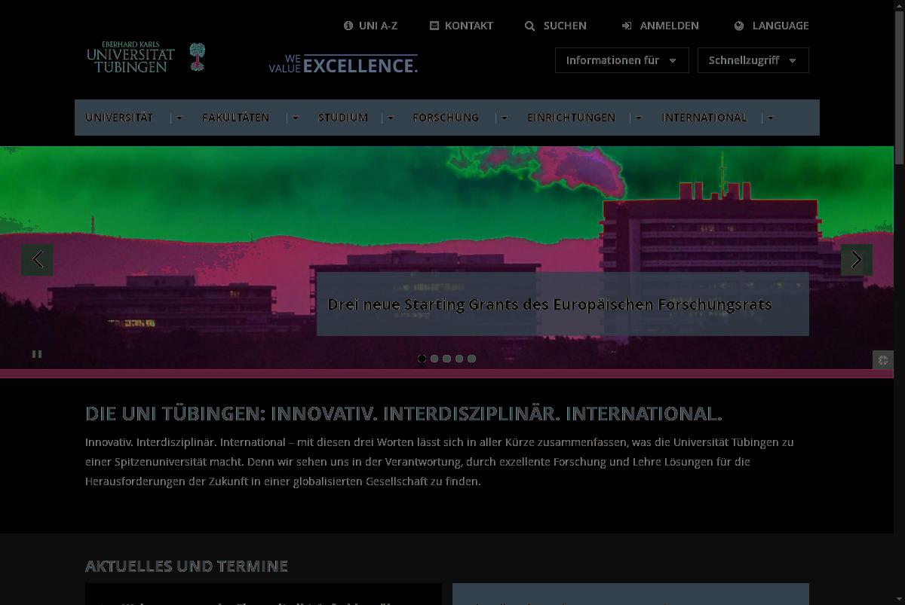905x605 pixels.
Task: Click the Aktuelles und Termine heading
Action: [x=186, y=566]
